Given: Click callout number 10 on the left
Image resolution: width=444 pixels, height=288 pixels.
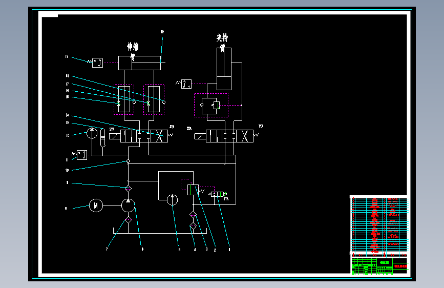Looking at the screenshot, I should click(67, 170).
